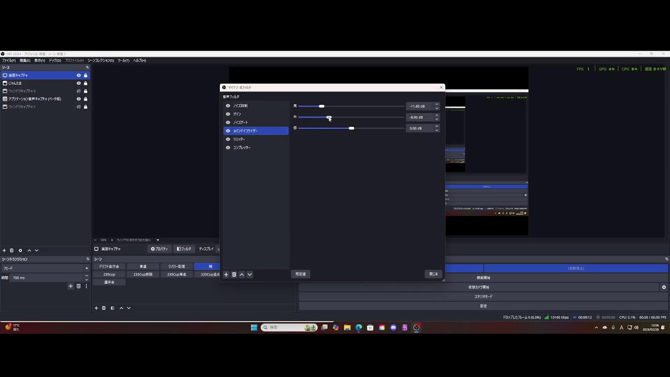The width and height of the screenshot is (670, 377).
Task: Increase the 低 band dB value stepper
Action: [x=437, y=127]
